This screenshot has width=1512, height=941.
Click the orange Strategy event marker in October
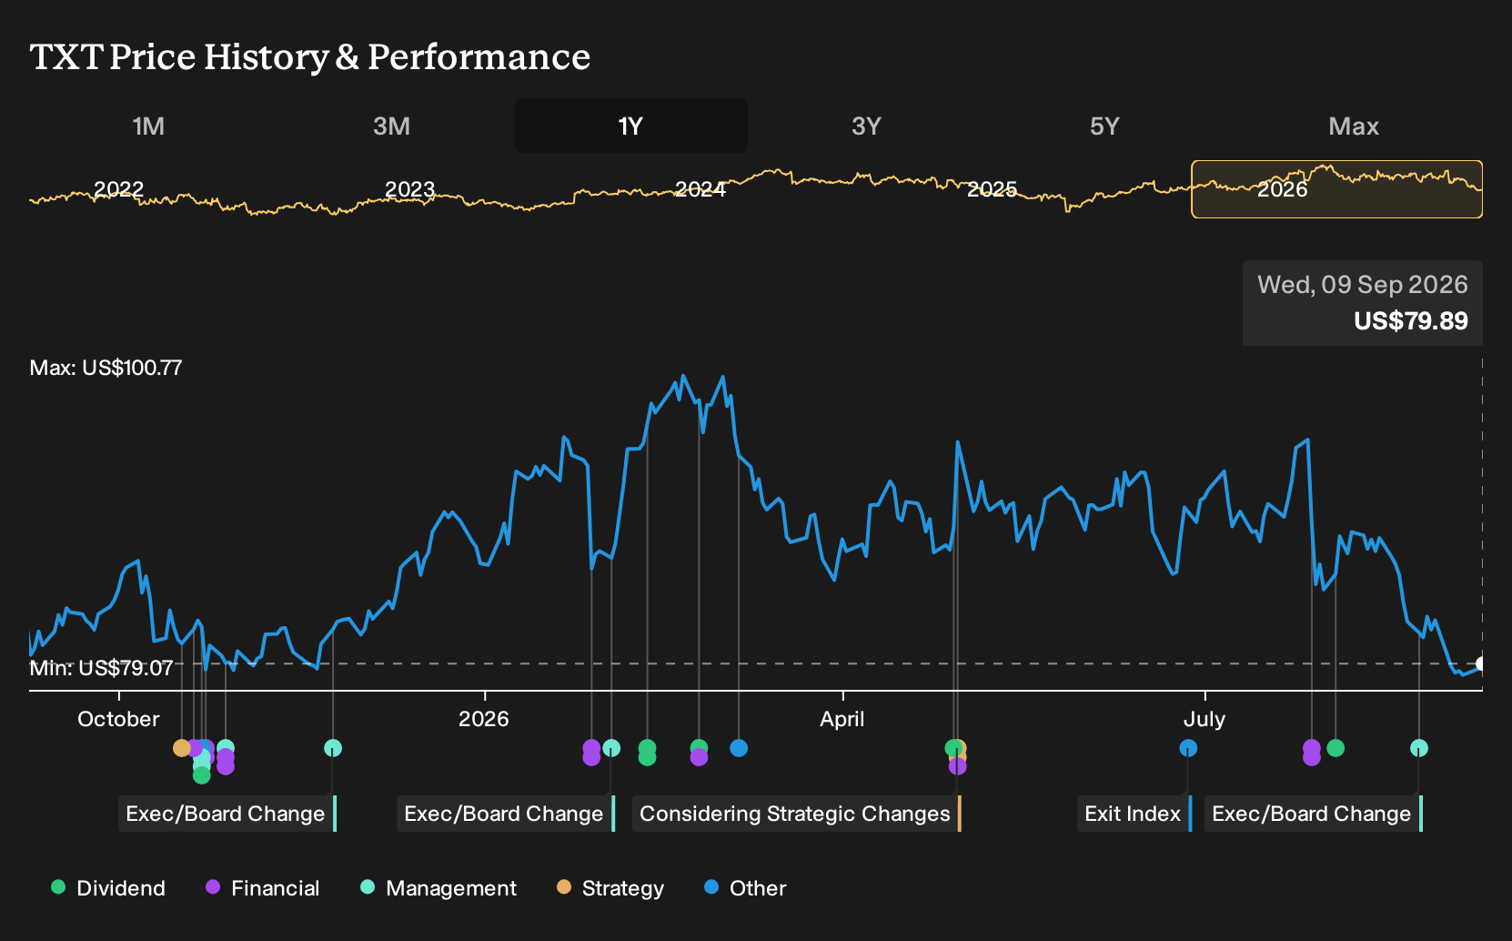coord(181,748)
